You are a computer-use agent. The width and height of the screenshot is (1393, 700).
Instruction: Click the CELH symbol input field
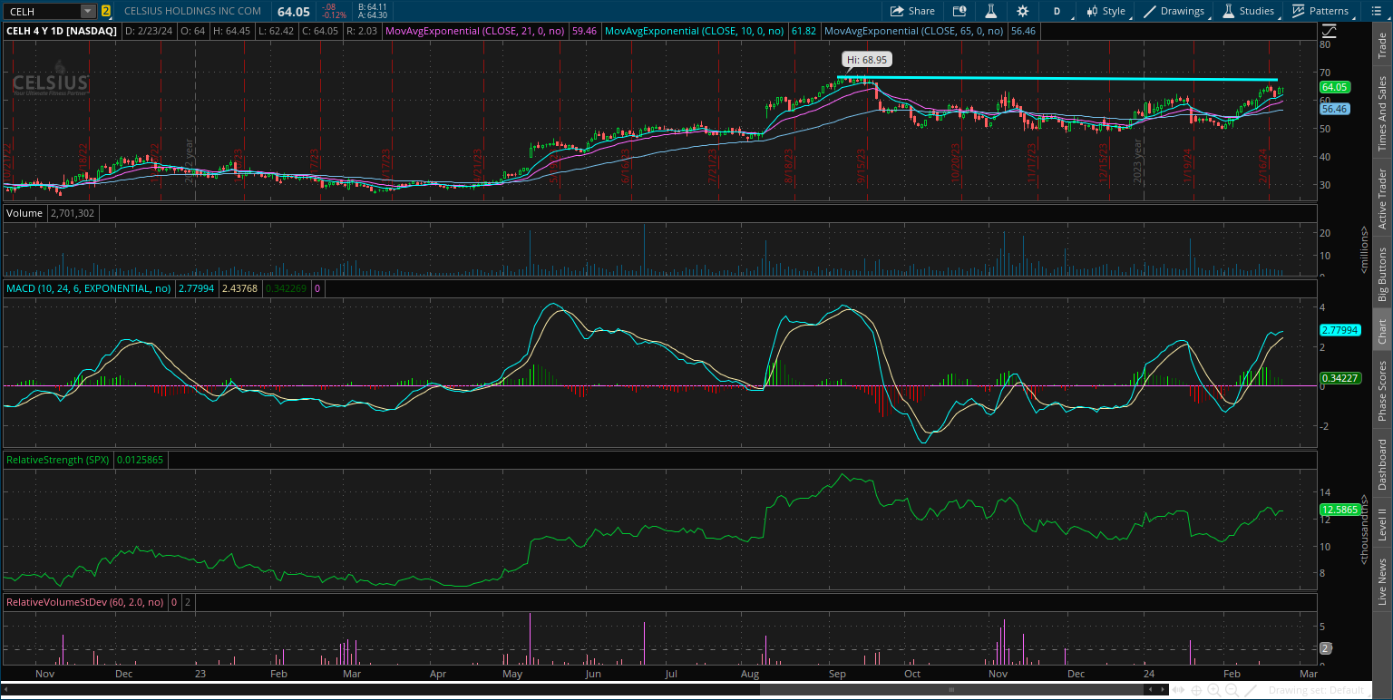42,11
